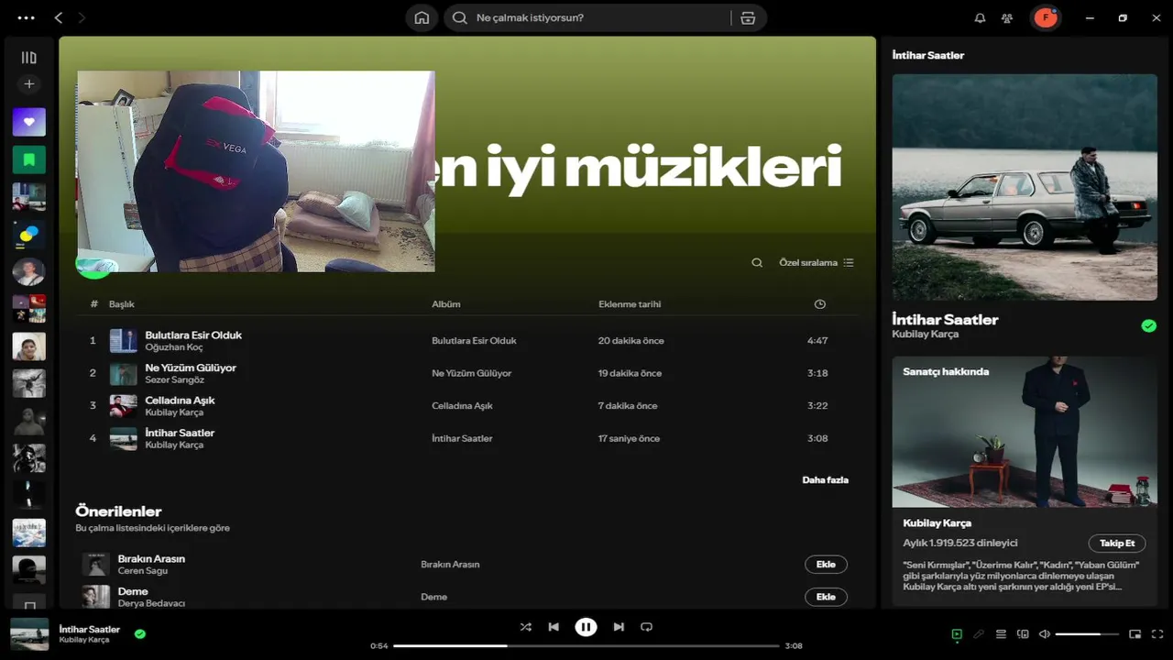
Task: Open the mini player
Action: click(1135, 634)
